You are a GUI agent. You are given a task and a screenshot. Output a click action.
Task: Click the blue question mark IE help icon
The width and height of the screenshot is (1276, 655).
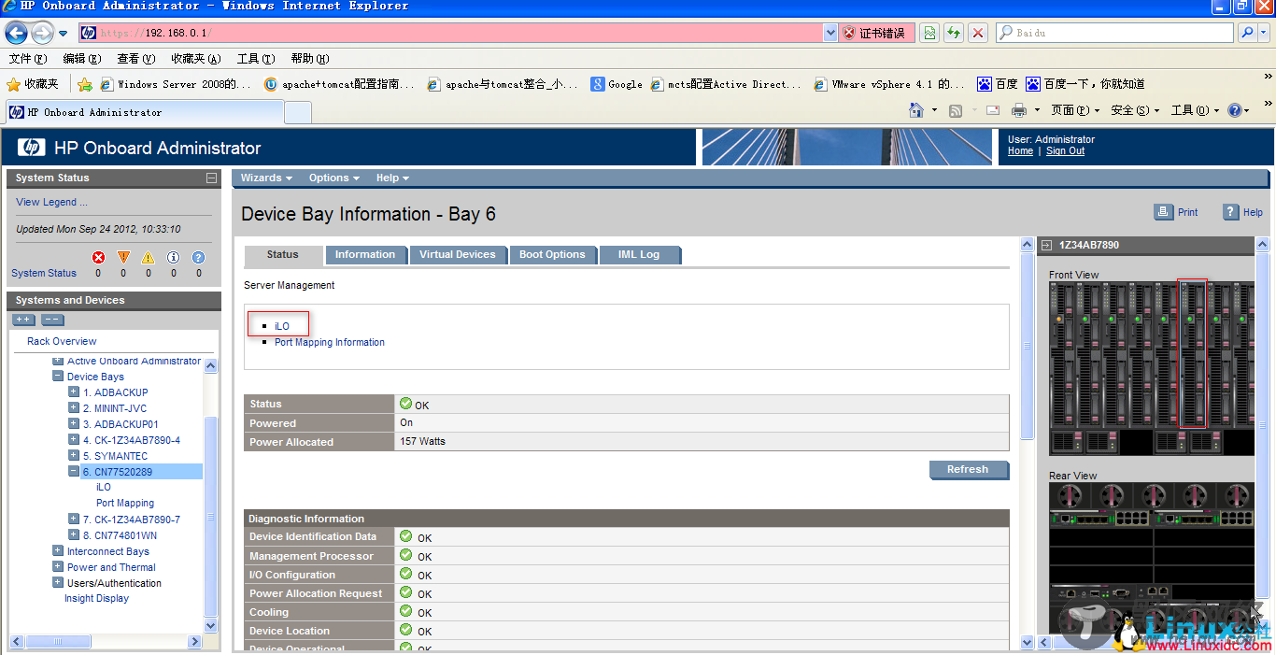[1235, 110]
